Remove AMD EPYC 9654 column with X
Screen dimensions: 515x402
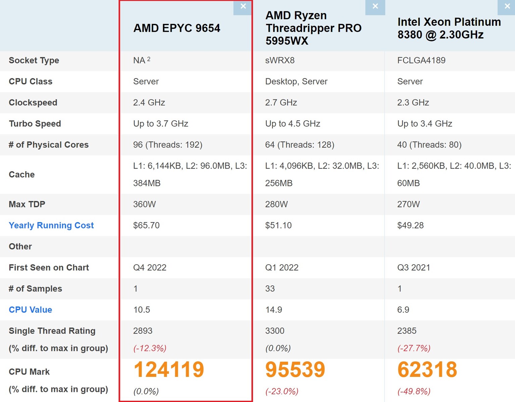coord(243,7)
